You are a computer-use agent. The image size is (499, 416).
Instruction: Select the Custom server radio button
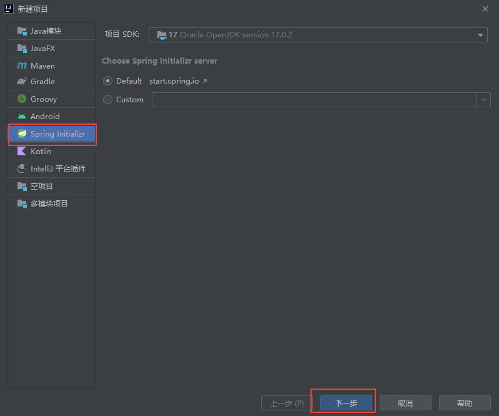click(107, 100)
